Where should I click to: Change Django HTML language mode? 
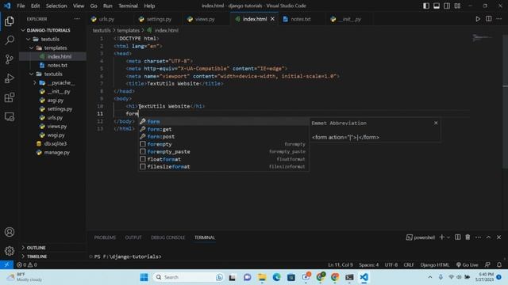point(435,264)
